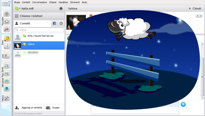Open the Strumenti menu

(75, 2)
